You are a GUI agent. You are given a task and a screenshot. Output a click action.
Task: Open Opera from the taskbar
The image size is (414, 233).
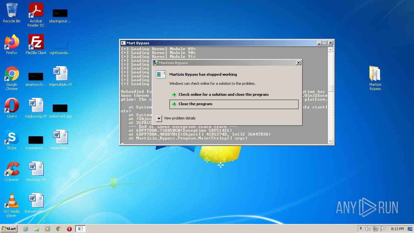click(x=69, y=229)
